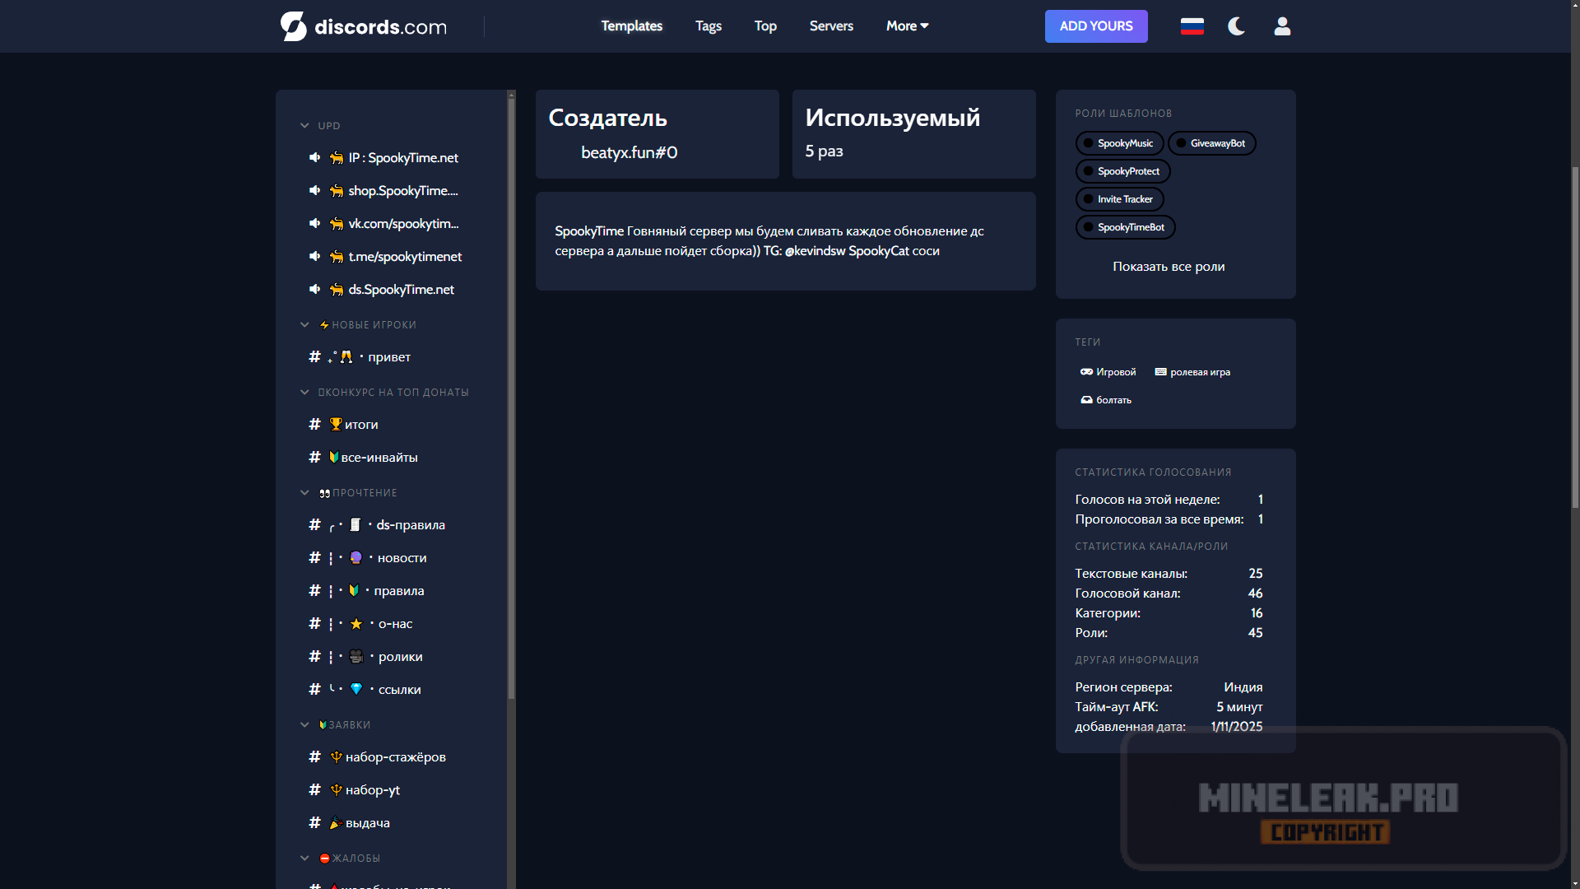Click hash icon of правила channel
The width and height of the screenshot is (1580, 889).
314,590
